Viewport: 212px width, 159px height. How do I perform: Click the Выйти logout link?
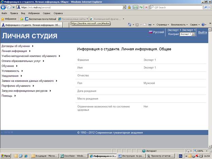coord(202,32)
